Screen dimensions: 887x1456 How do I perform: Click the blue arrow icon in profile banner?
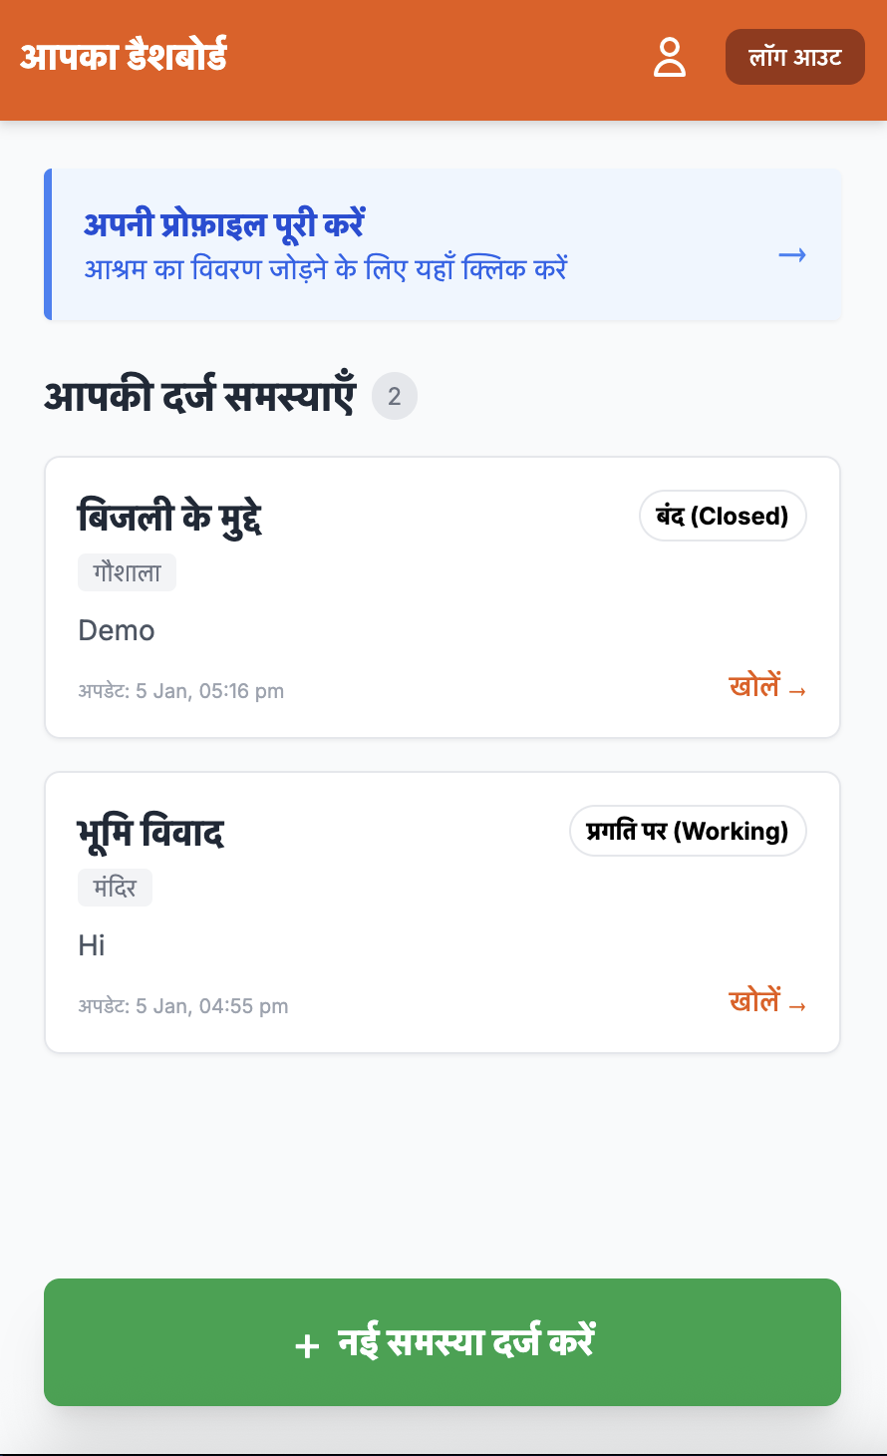792,255
